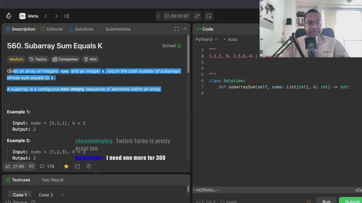Viewport: 362px width, 203px height.
Task: Upvote the problem with thumbs up
Action: tap(8, 166)
